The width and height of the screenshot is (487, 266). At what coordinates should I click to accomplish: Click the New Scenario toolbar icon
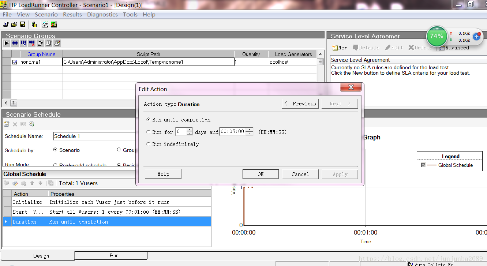pos(5,25)
